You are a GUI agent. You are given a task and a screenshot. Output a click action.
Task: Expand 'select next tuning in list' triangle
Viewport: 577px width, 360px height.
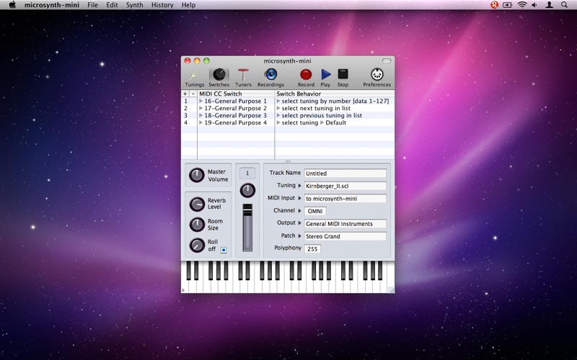[x=278, y=109]
